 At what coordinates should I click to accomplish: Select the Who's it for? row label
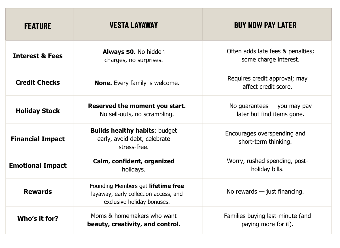click(38, 219)
